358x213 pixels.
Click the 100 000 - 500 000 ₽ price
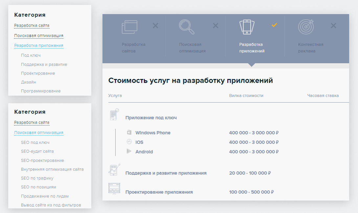251,192
